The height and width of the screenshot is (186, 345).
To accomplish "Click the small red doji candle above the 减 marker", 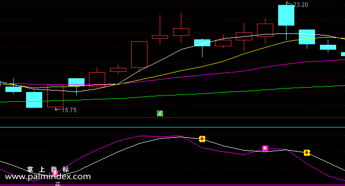I will (160, 37).
